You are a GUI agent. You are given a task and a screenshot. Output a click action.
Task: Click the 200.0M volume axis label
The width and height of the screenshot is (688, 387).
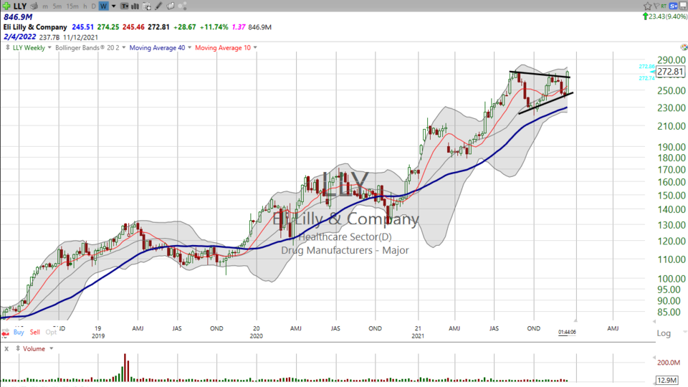point(668,363)
